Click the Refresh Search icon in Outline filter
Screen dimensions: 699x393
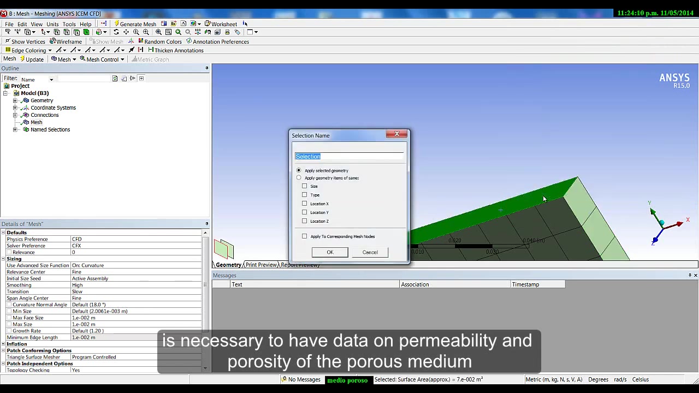tap(115, 79)
